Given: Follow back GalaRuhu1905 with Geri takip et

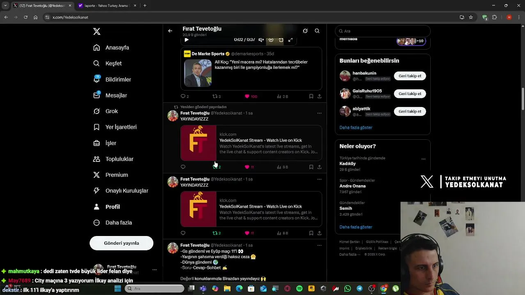Looking at the screenshot, I should point(410,94).
